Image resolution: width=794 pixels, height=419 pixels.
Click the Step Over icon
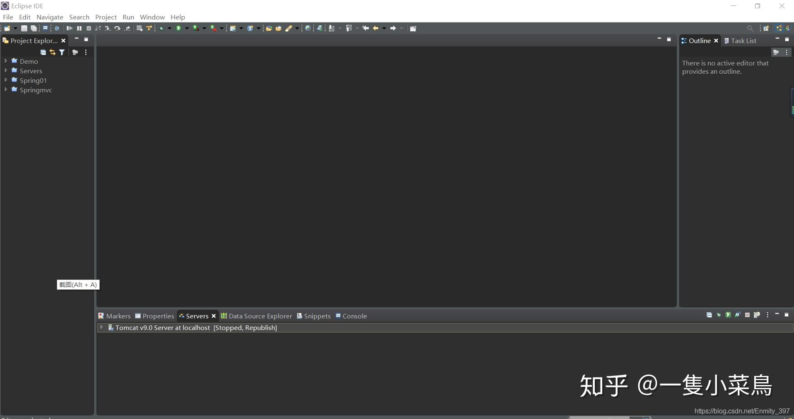tap(117, 29)
